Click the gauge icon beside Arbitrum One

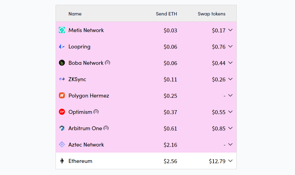106,128
